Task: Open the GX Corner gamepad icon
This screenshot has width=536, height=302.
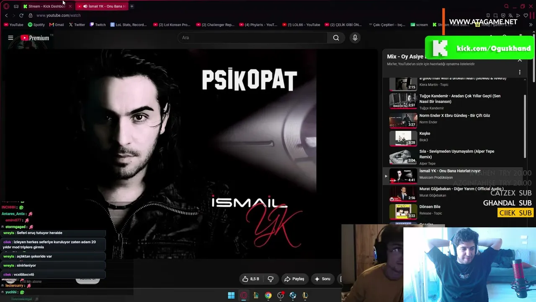Action: (x=16, y=6)
